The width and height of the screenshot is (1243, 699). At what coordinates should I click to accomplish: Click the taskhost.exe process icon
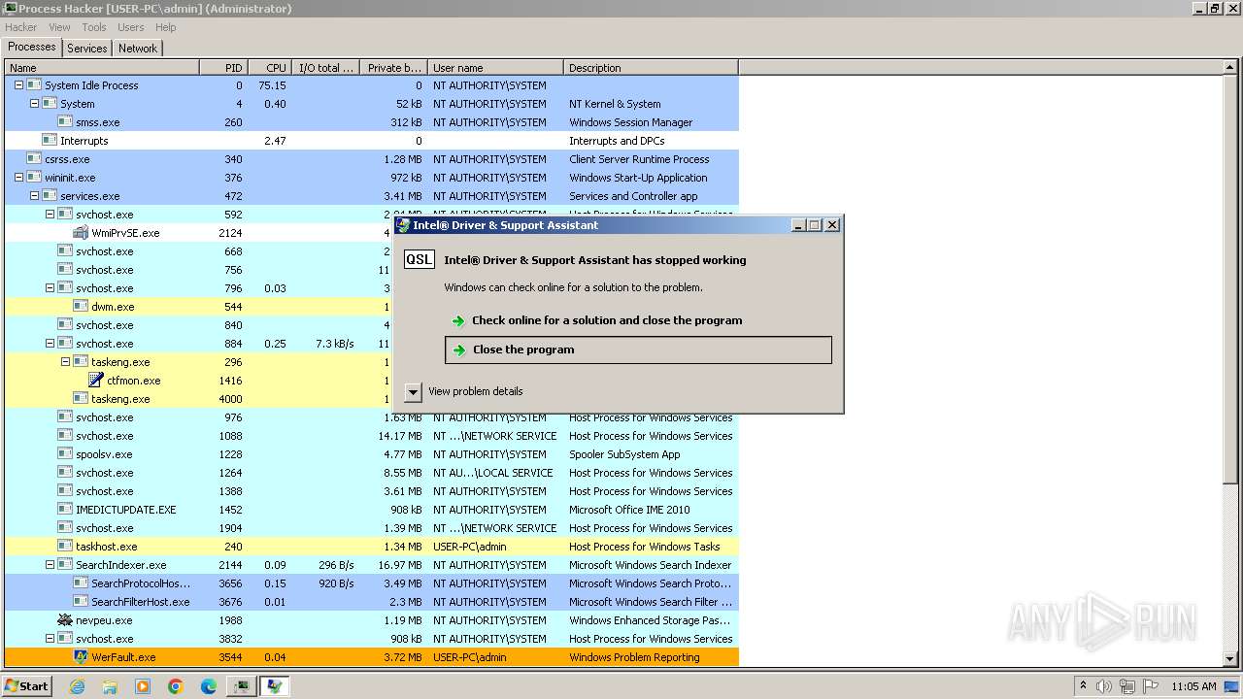point(65,547)
